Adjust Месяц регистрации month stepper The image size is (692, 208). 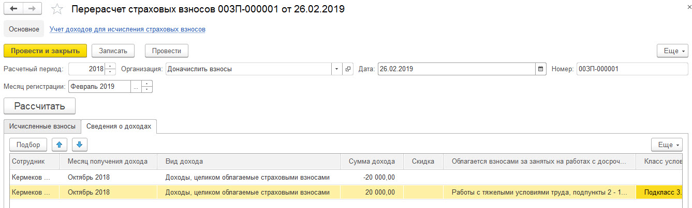pyautogui.click(x=147, y=87)
